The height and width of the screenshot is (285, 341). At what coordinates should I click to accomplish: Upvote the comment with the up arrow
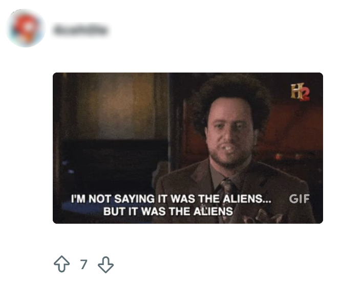tap(62, 264)
